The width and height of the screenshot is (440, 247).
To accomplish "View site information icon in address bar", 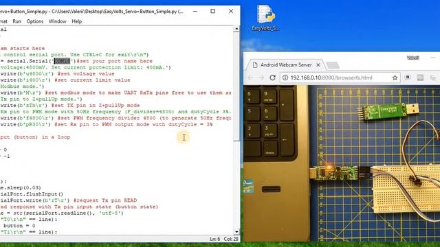I will click(285, 78).
